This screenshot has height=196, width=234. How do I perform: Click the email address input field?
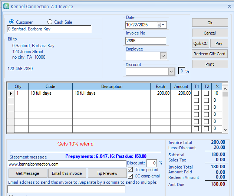point(66,189)
